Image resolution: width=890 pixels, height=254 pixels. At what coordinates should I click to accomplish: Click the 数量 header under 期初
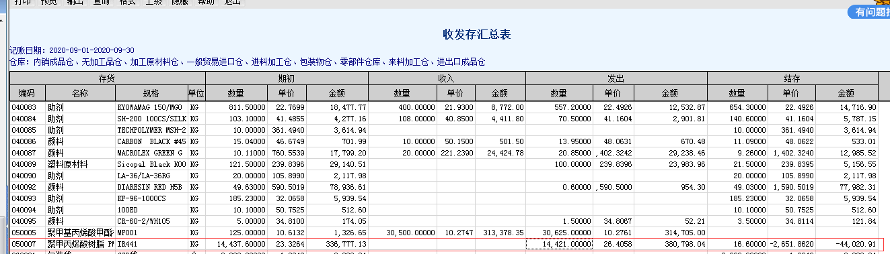[x=235, y=92]
